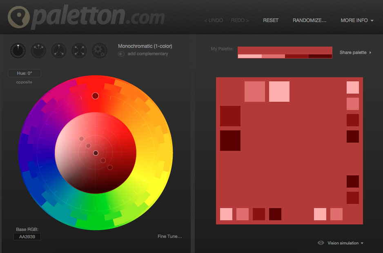Select the Adjacent colors mode icon
The image size is (383, 253).
tap(38, 51)
